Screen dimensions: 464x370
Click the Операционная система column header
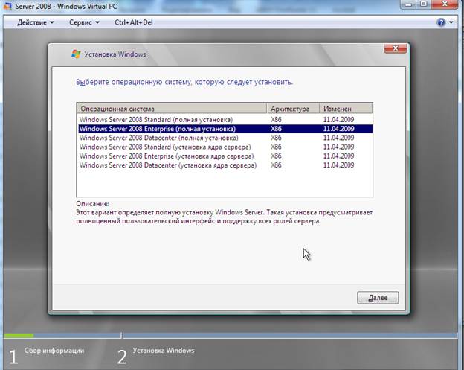point(172,109)
